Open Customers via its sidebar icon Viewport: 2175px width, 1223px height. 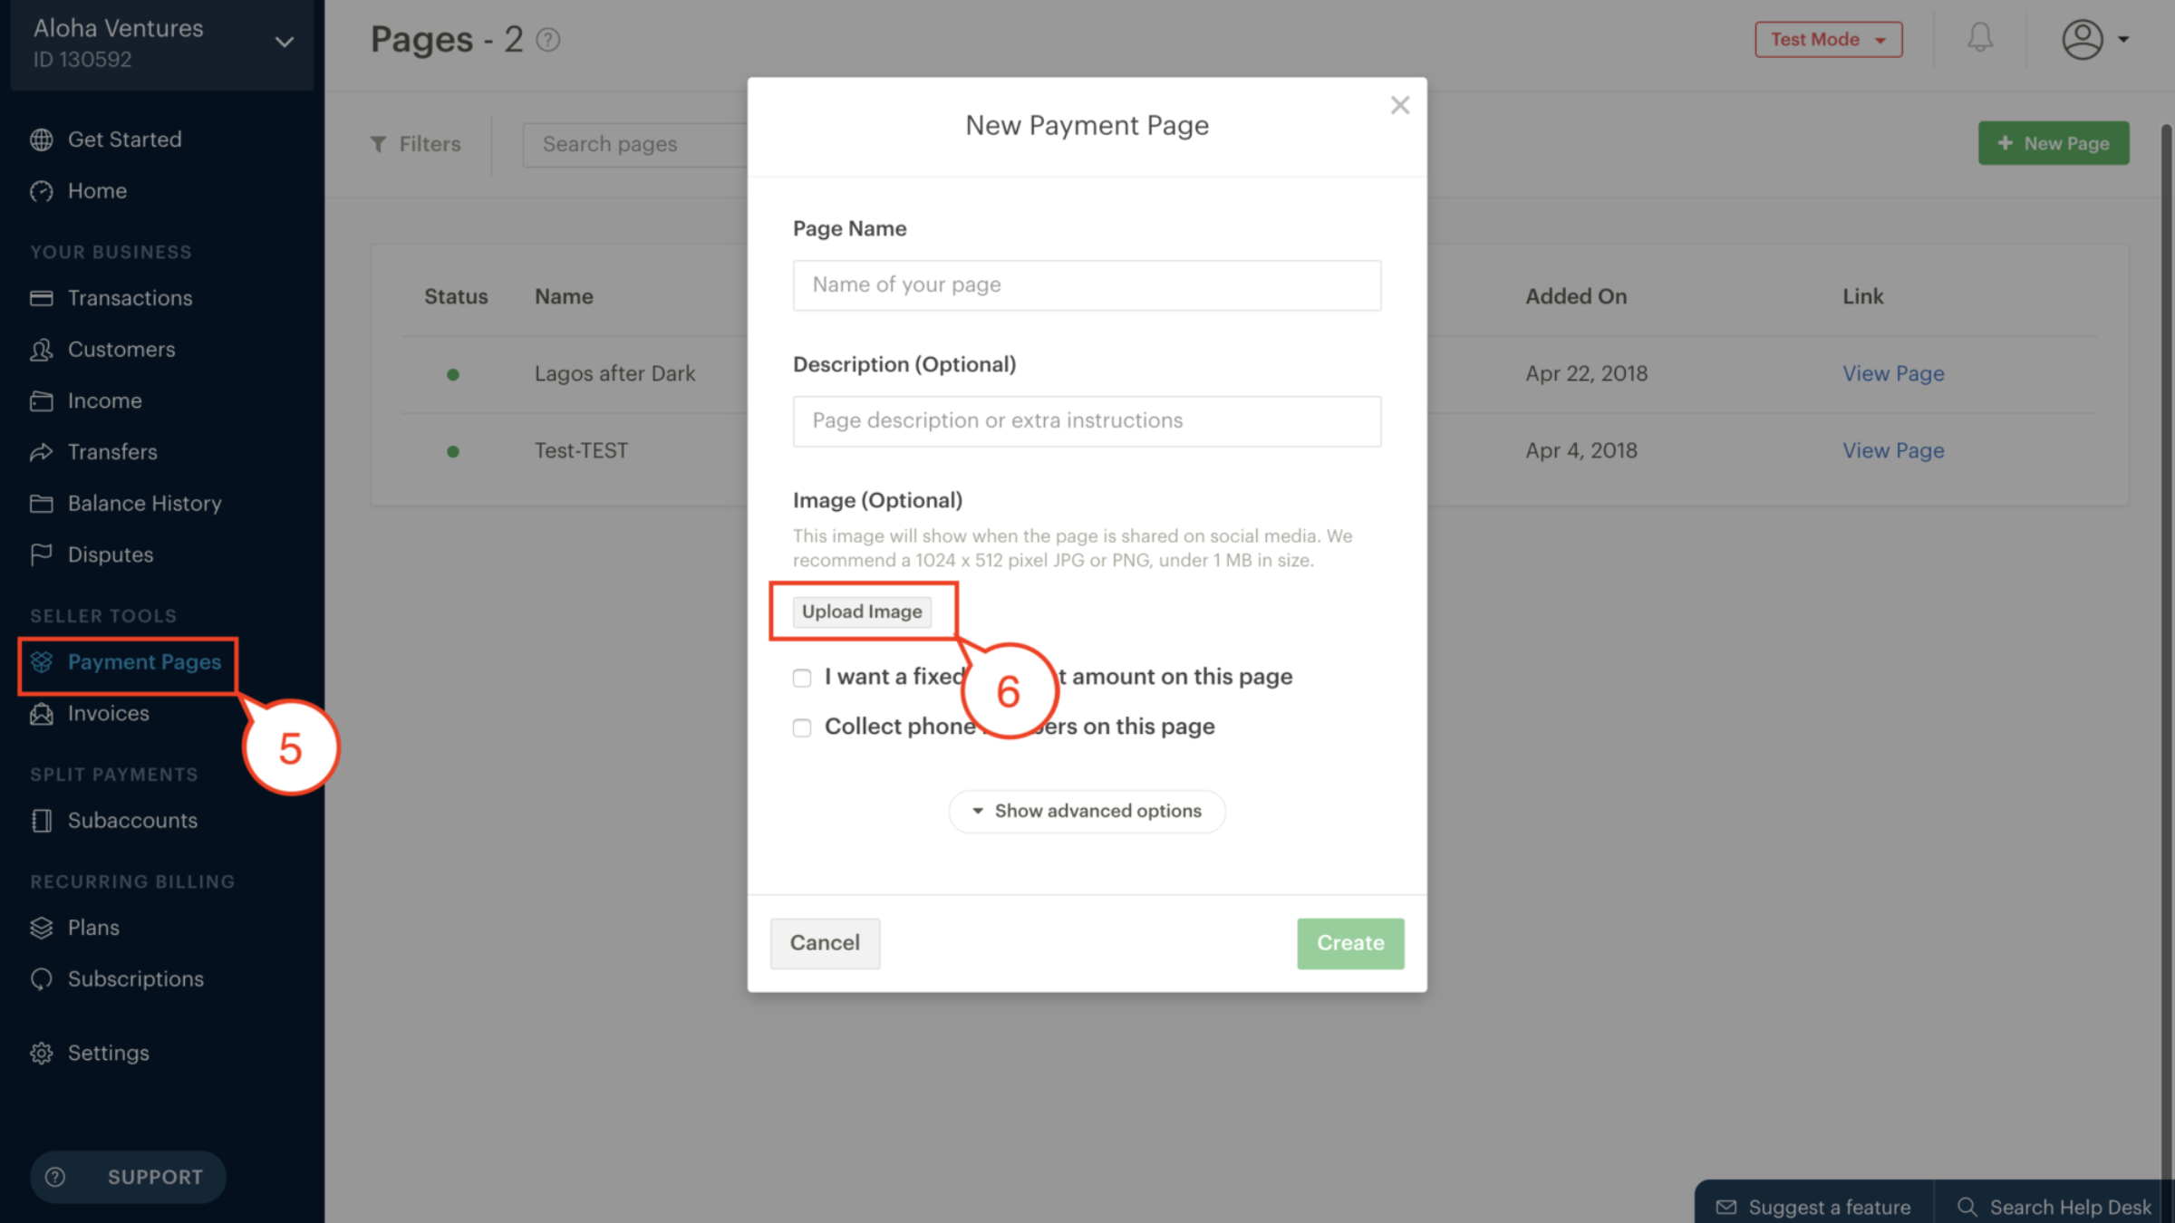[42, 349]
